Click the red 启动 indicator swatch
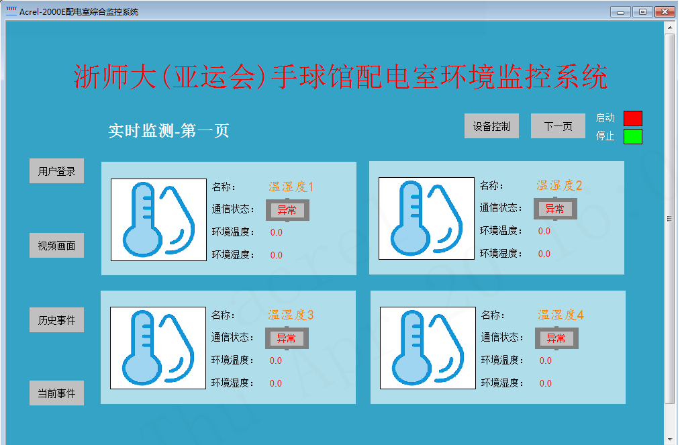680x445 pixels. pos(633,118)
